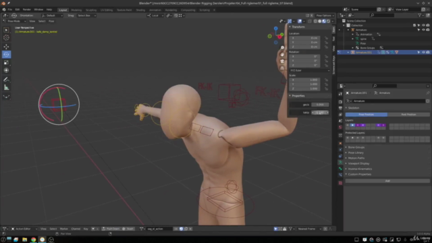Click Push Down button in action editor
This screenshot has width=432, height=243.
click(111, 229)
